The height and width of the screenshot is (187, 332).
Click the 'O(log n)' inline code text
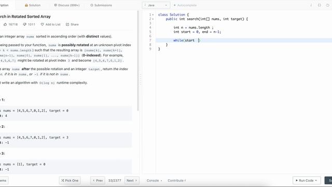pyautogui.click(x=47, y=83)
